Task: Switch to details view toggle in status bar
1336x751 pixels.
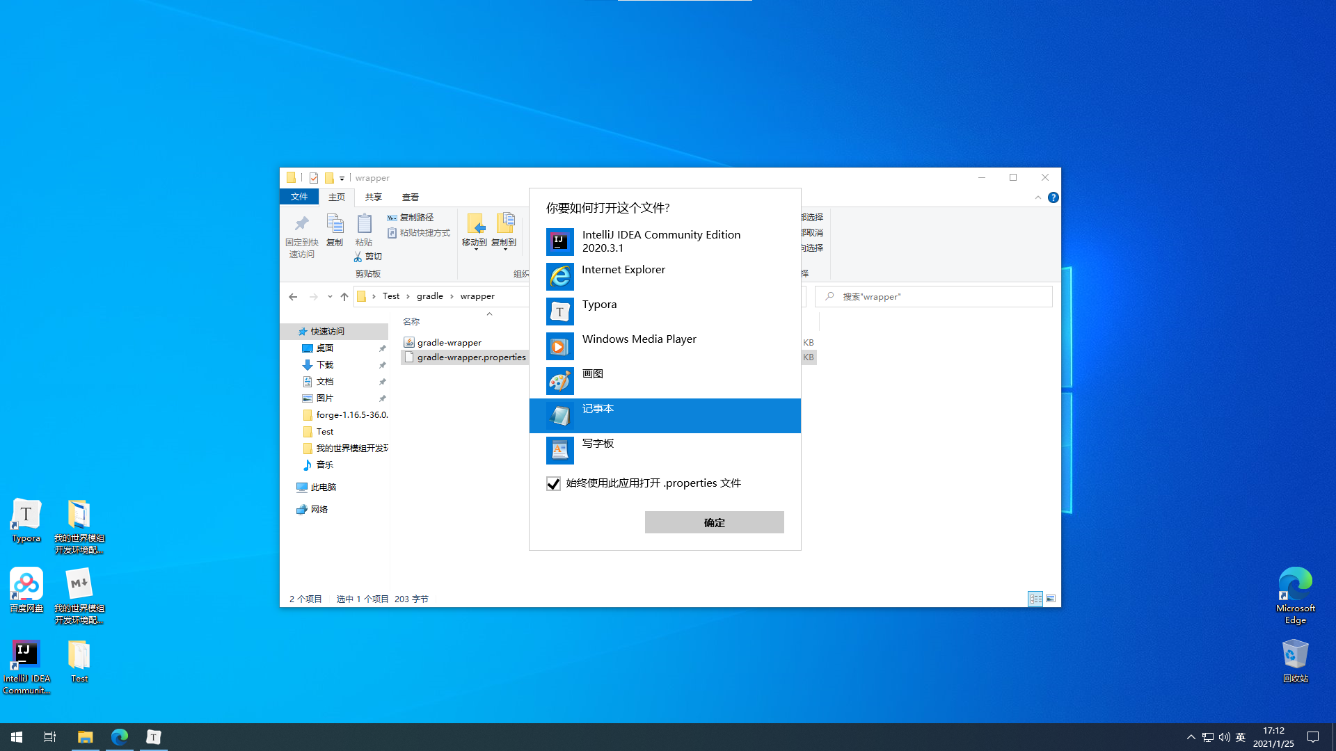Action: pos(1035,599)
